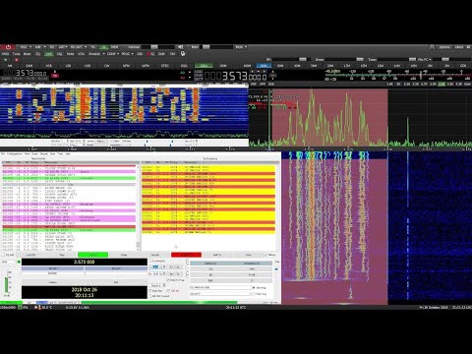Click the lightbulb icon in the DSP toolbar
The width and height of the screenshot is (472, 354).
click(x=183, y=54)
